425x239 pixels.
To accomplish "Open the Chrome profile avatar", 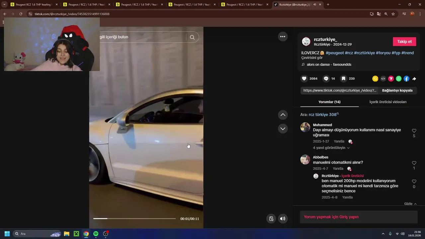I will coord(412,14).
